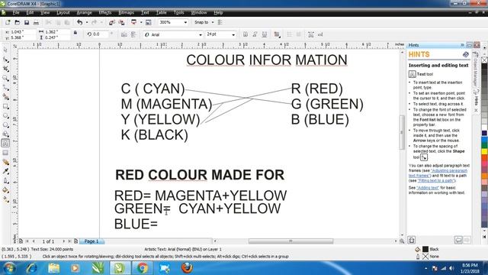Save the document with floppy icon

pyautogui.click(x=27, y=22)
